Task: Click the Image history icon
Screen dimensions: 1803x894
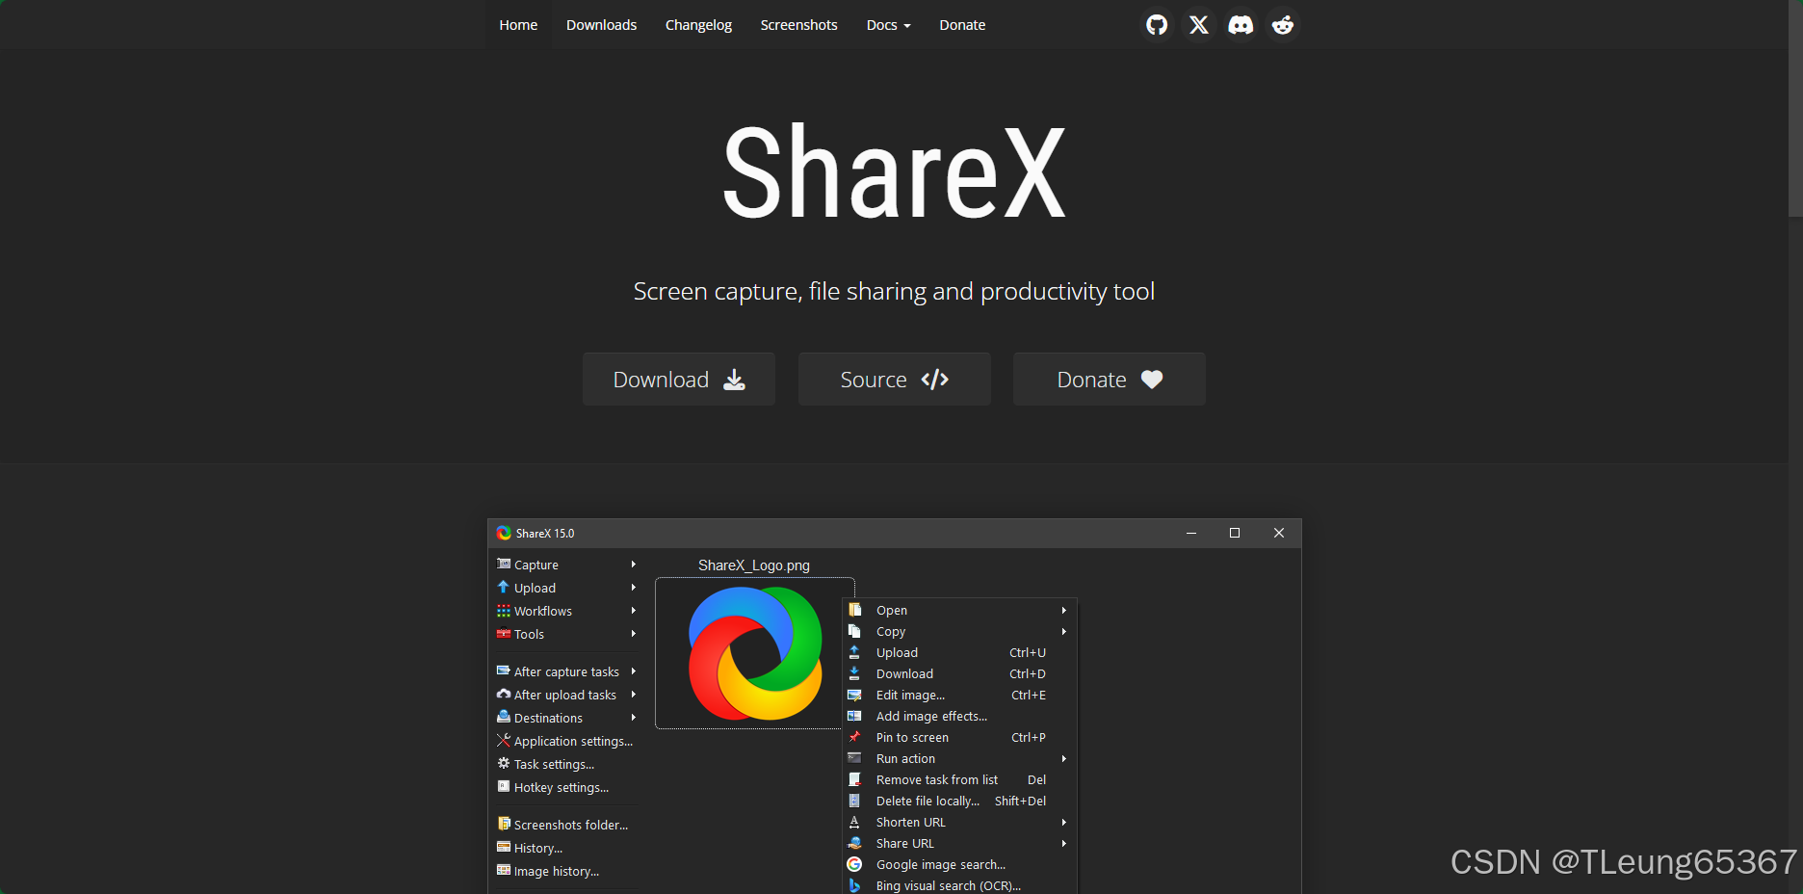Action: click(504, 870)
